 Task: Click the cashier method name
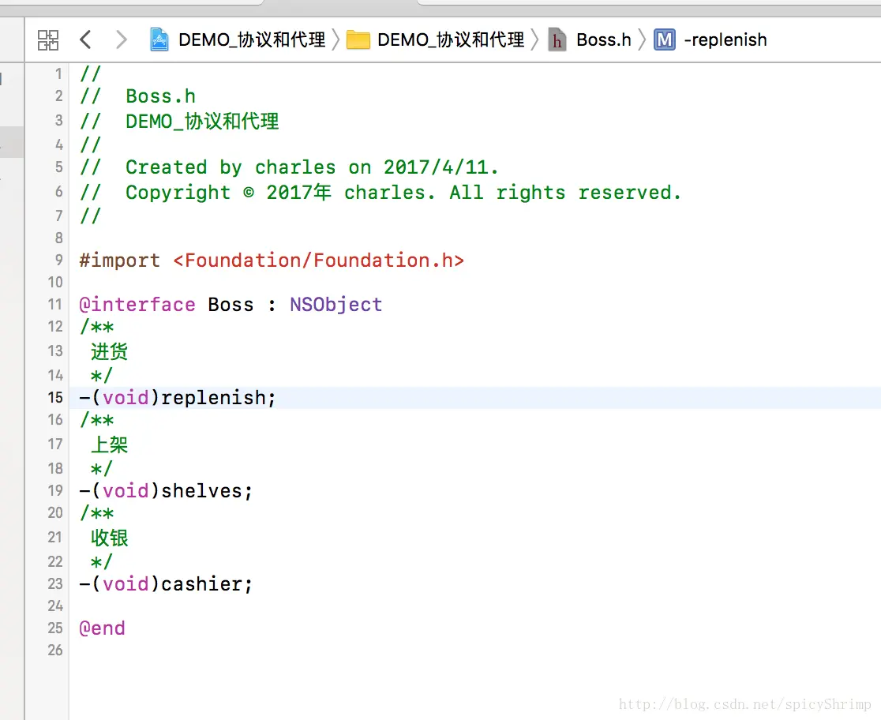click(x=202, y=584)
